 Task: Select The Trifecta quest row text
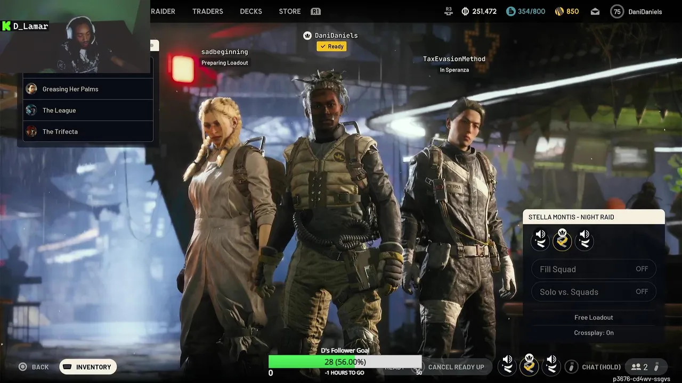click(60, 131)
